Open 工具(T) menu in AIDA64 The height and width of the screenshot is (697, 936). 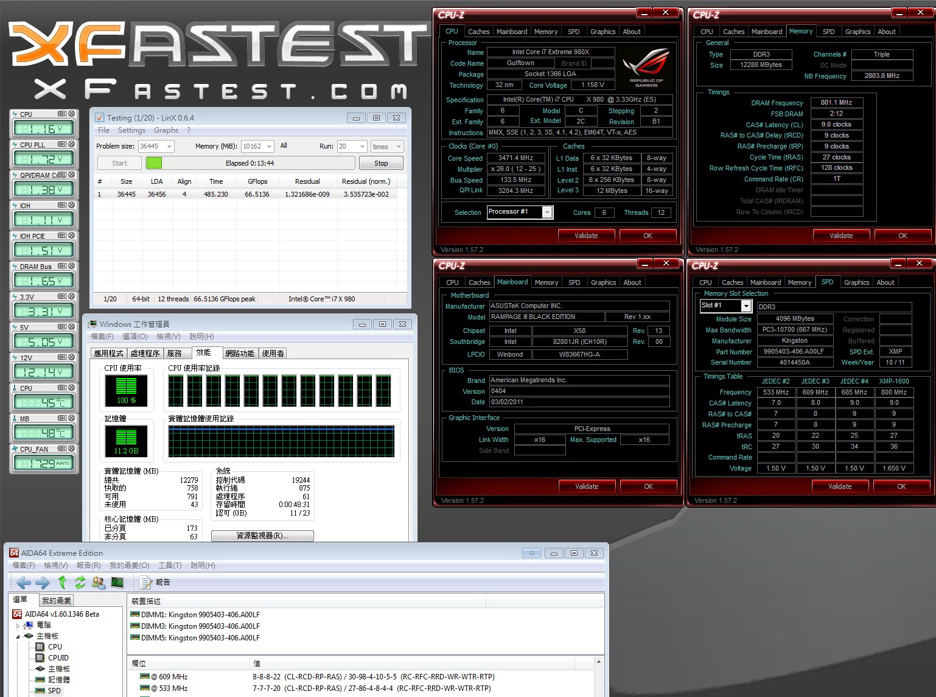[x=170, y=566]
